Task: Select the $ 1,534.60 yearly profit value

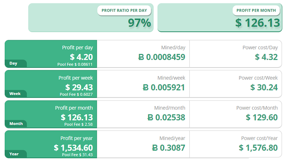Action: pos(73,148)
